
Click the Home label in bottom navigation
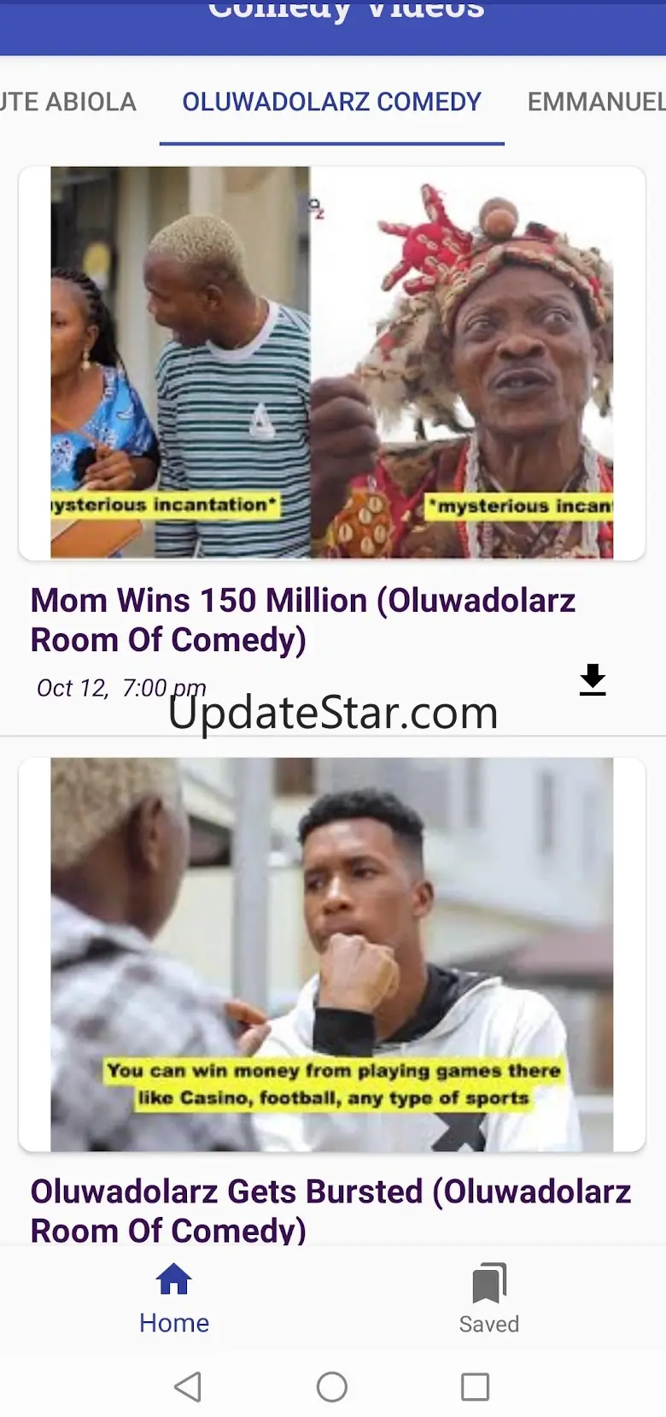174,1323
